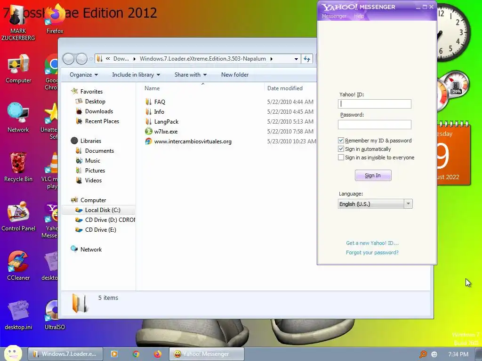This screenshot has height=361, width=482.
Task: Select Videos under Libraries
Action: tap(93, 180)
